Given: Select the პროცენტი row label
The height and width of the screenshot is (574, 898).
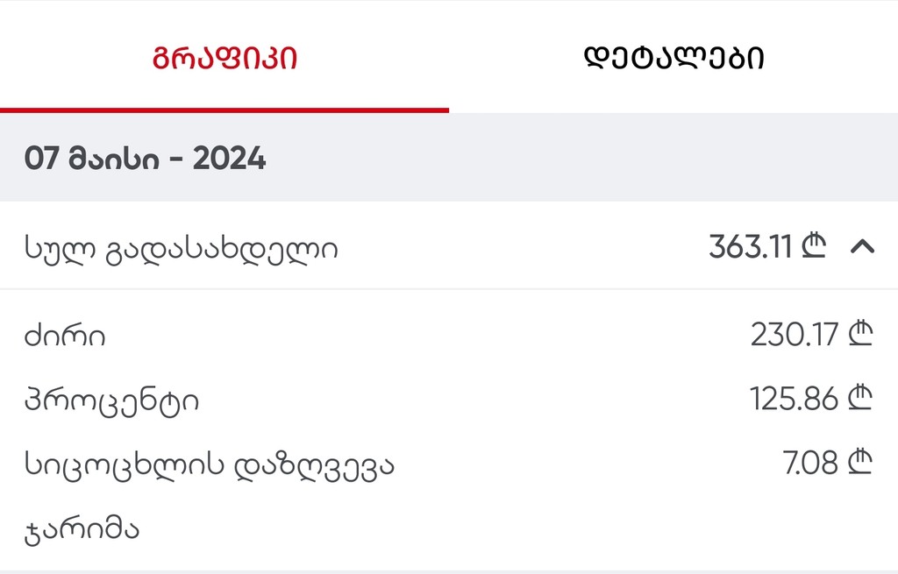Looking at the screenshot, I should click(x=111, y=401).
